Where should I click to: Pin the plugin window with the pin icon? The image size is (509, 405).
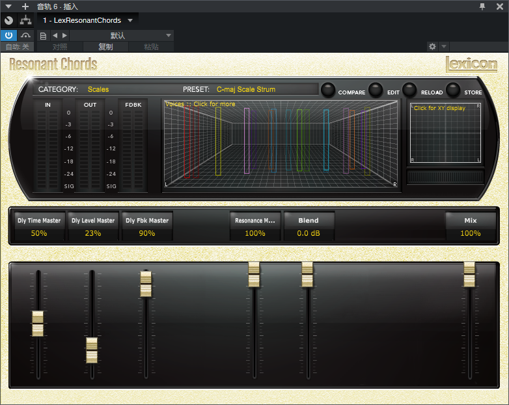point(482,7)
